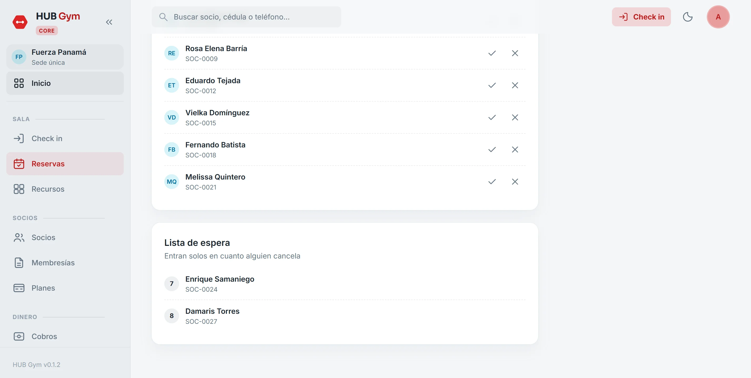Focus the Buscar socio search field
This screenshot has height=378, width=751.
tap(246, 17)
